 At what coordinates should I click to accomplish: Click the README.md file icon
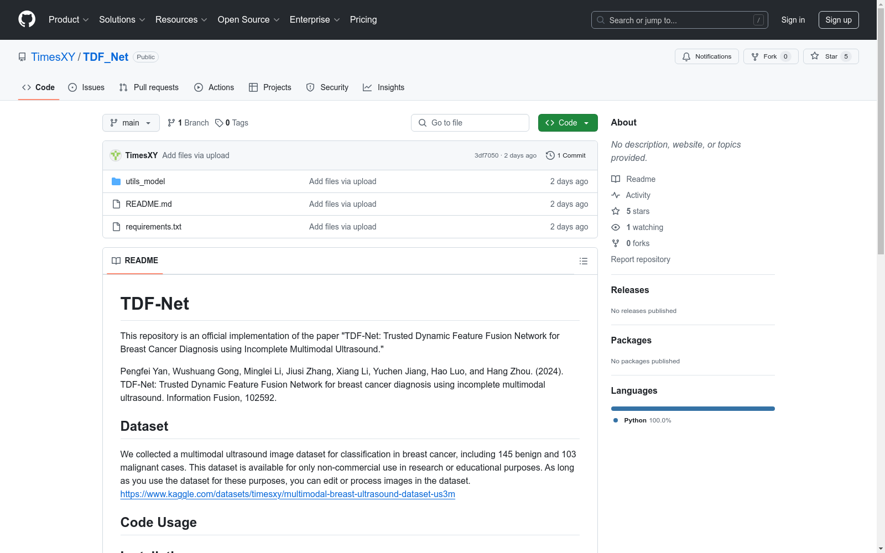pos(116,204)
